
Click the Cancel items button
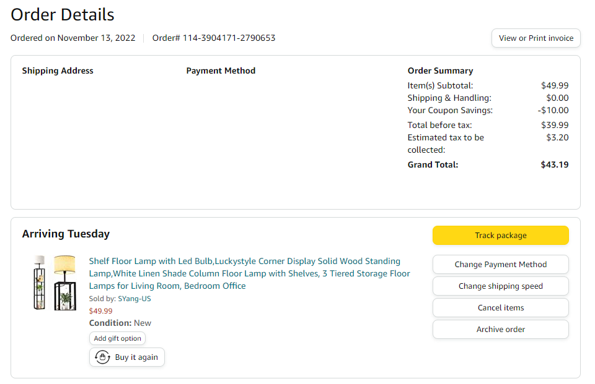point(500,308)
